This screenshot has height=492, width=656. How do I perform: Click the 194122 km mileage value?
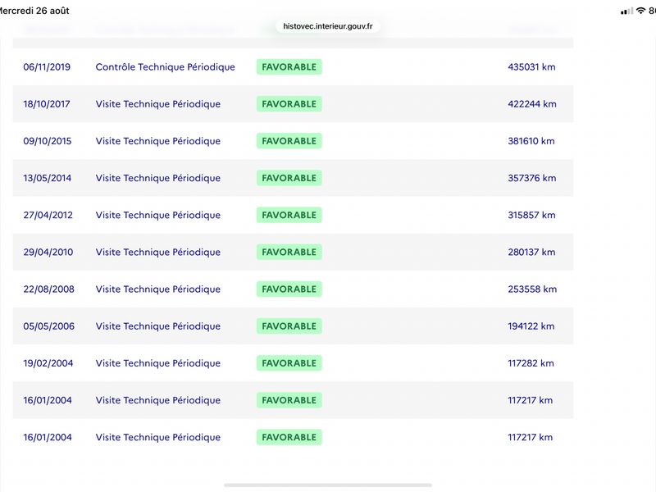531,326
